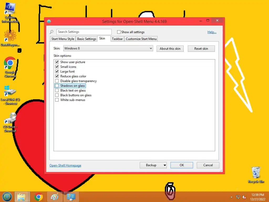Open Local Disk (C) shortcut icon
The image size is (269, 202).
point(10,95)
